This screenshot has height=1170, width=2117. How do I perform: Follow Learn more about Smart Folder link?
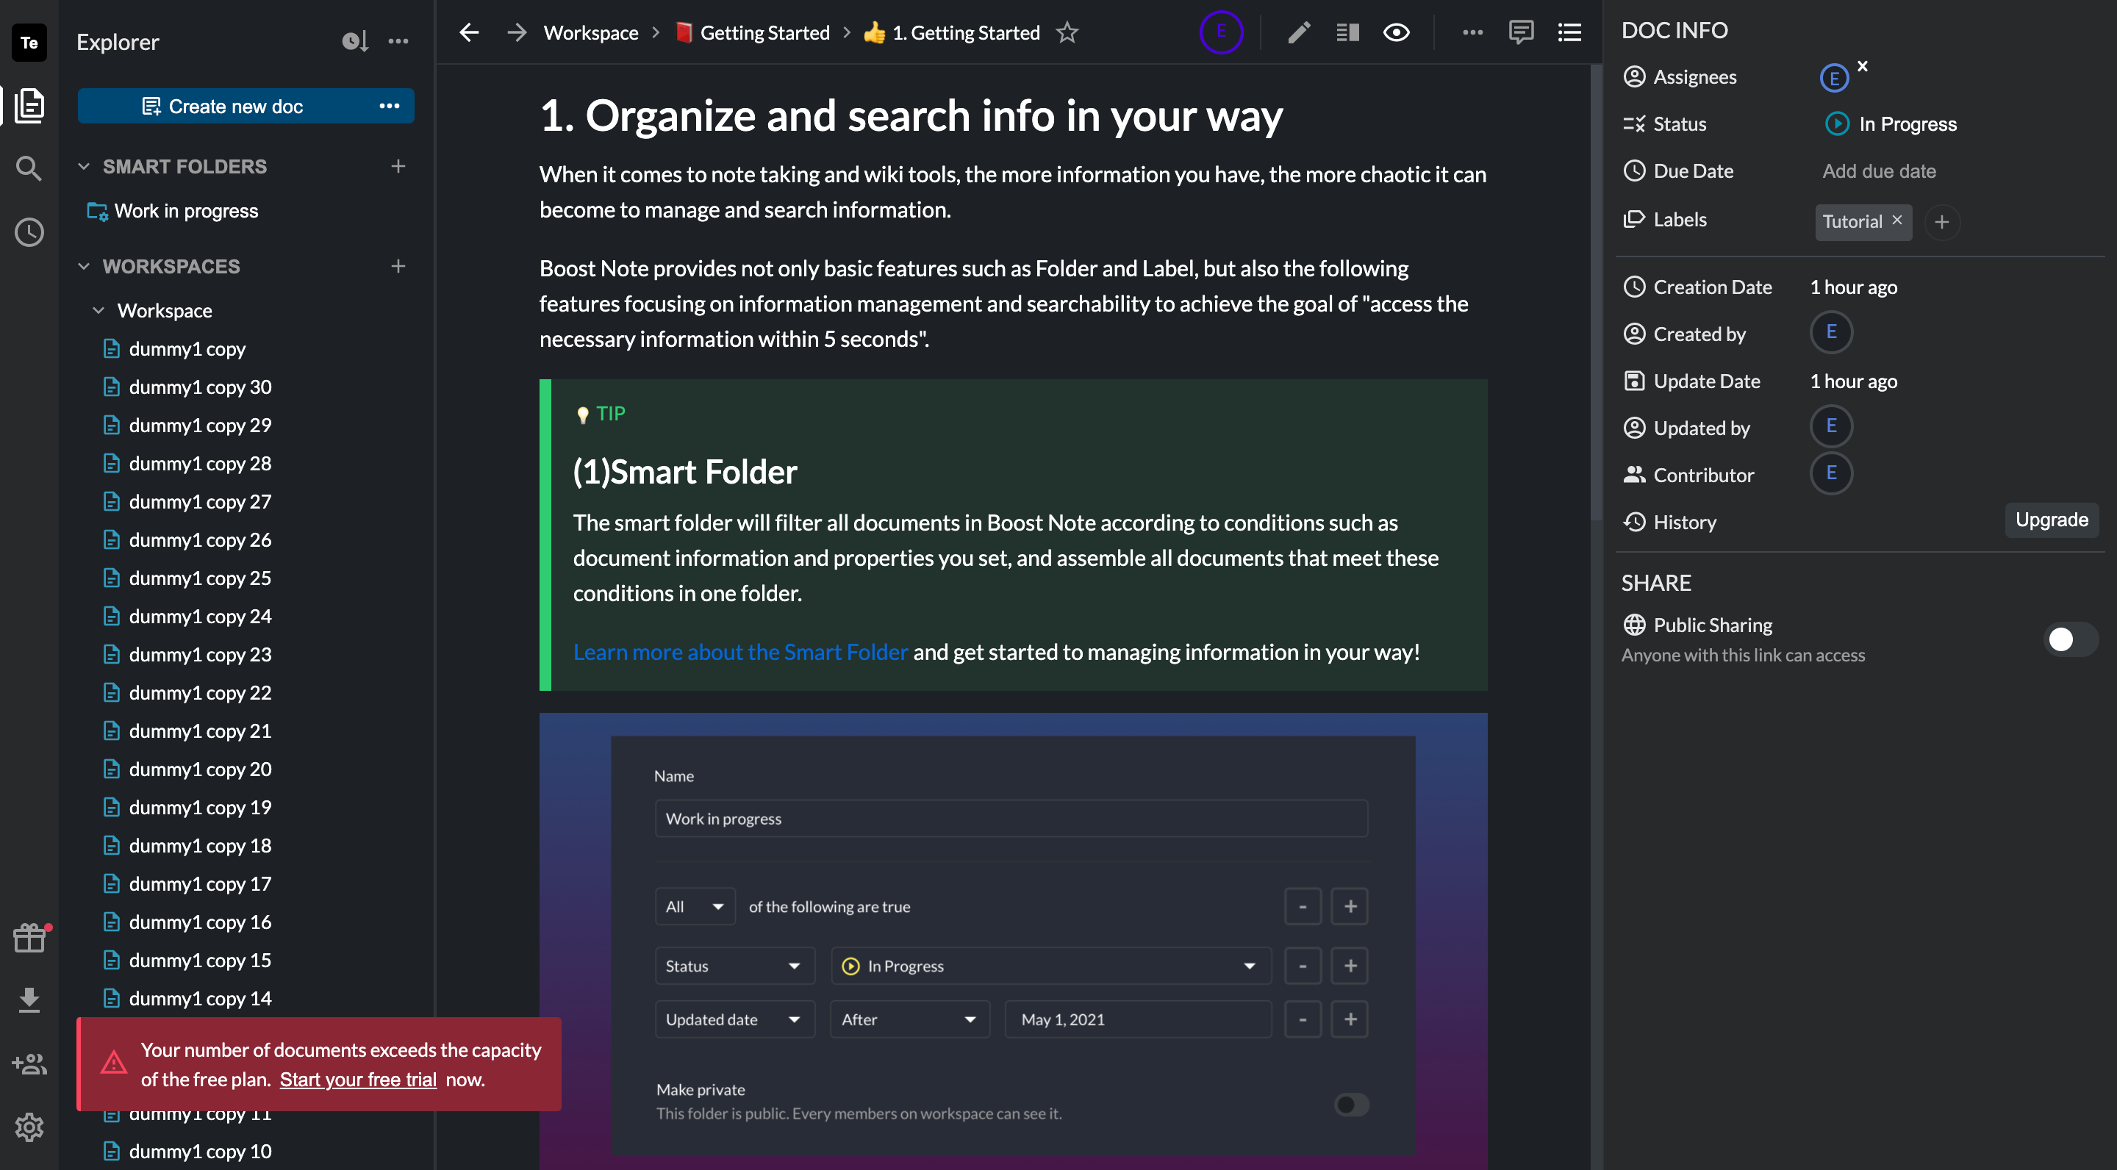pyautogui.click(x=739, y=653)
